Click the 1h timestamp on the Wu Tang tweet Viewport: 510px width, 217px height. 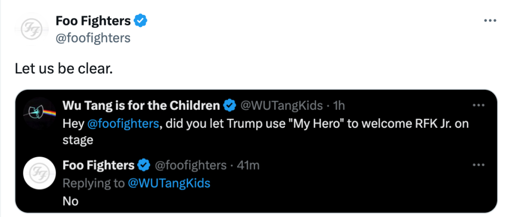click(338, 106)
